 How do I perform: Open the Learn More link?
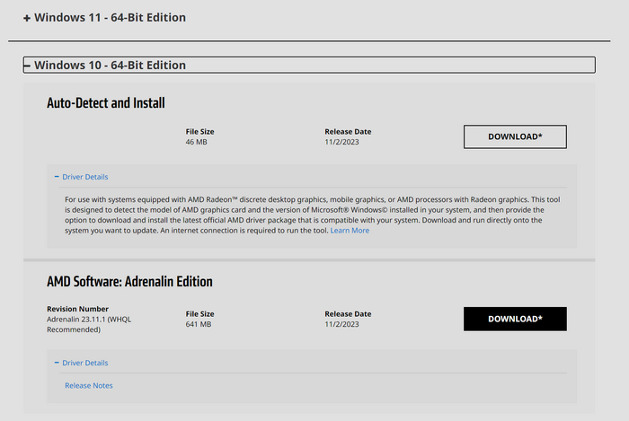tap(350, 231)
